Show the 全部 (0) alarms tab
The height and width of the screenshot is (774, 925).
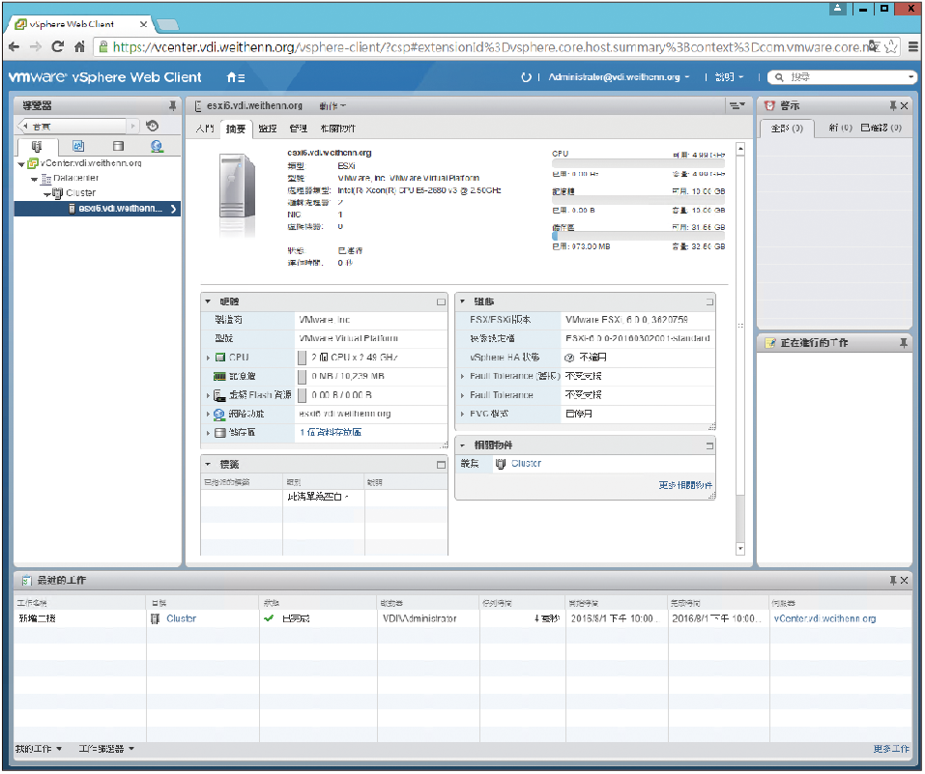click(x=787, y=128)
